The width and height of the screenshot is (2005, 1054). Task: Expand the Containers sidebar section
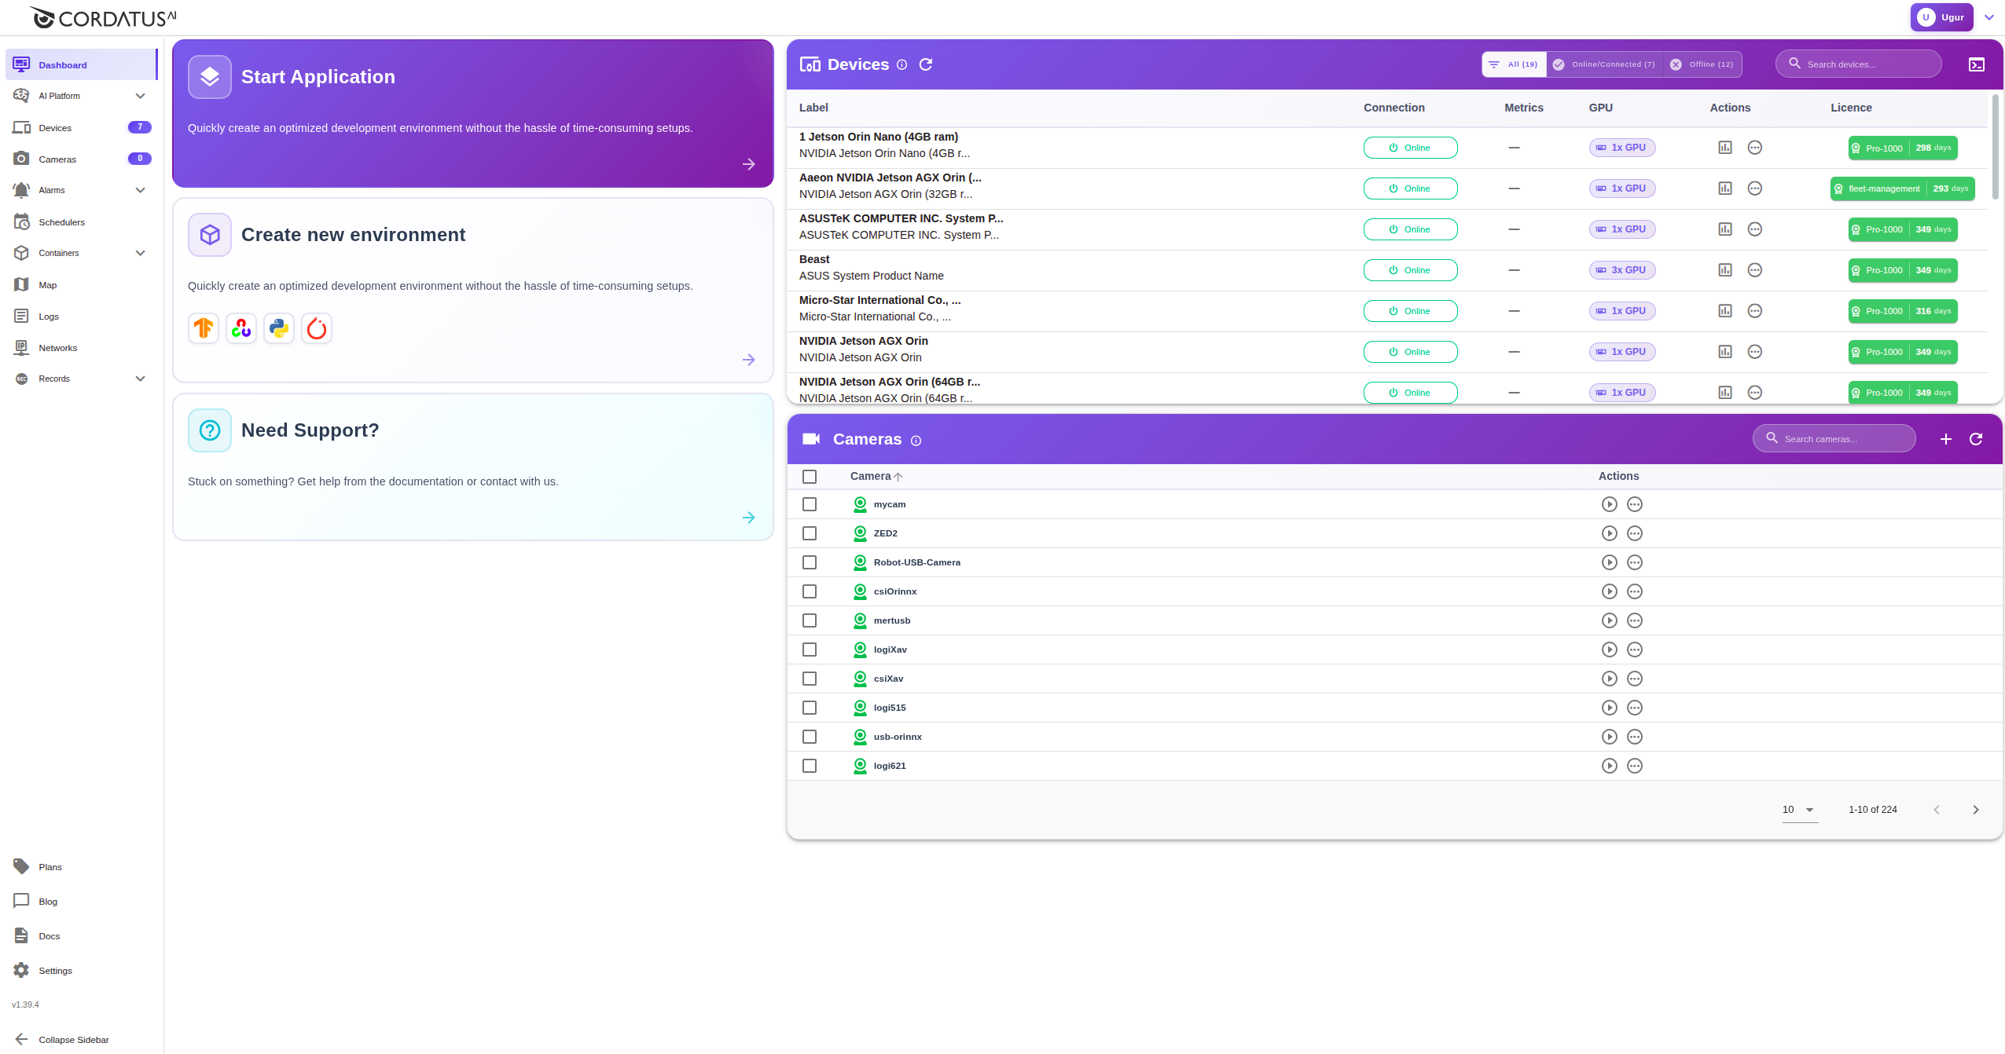[140, 252]
